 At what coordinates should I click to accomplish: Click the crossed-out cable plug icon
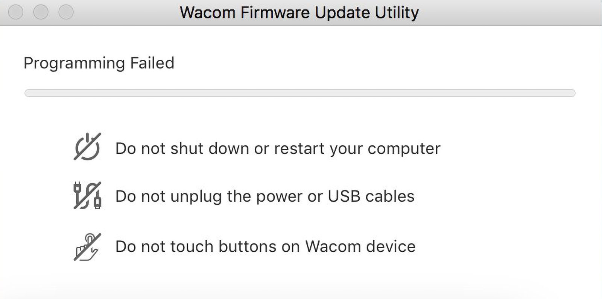click(x=87, y=196)
